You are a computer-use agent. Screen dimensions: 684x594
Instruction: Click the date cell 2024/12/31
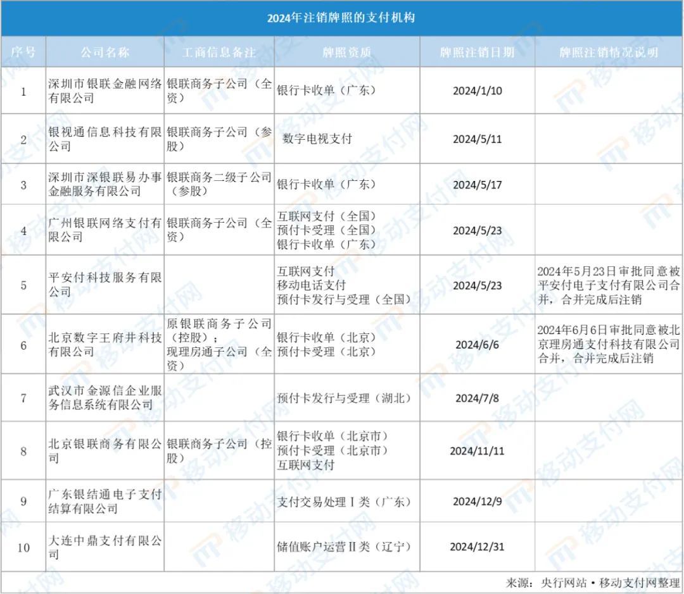pyautogui.click(x=478, y=547)
